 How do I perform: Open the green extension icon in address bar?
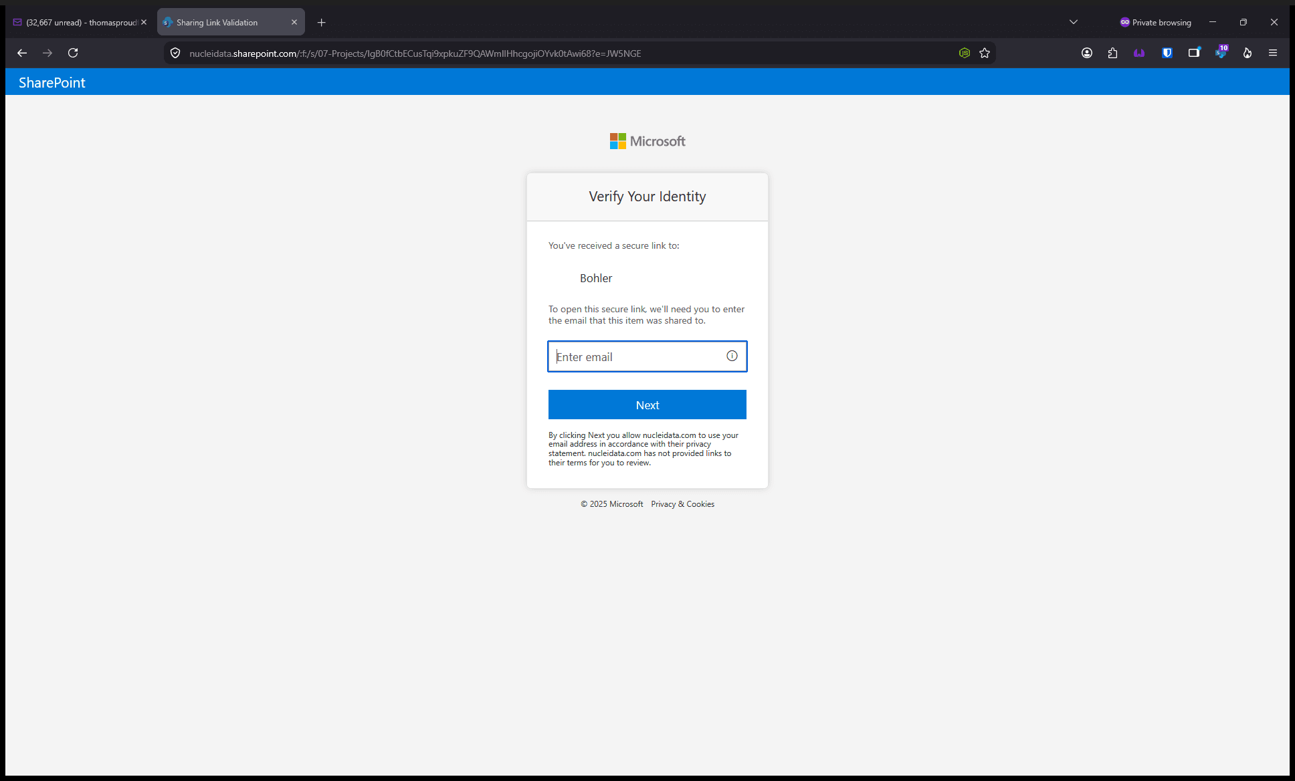point(965,53)
